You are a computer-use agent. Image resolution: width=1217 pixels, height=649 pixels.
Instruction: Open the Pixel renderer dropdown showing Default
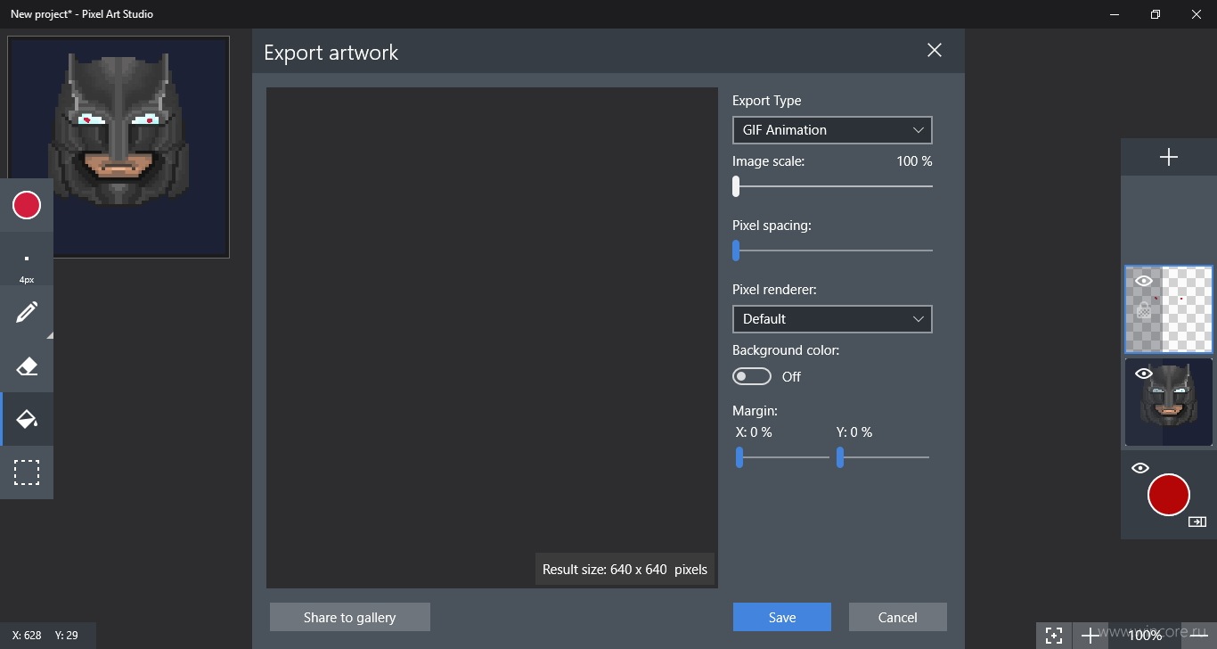coord(832,319)
